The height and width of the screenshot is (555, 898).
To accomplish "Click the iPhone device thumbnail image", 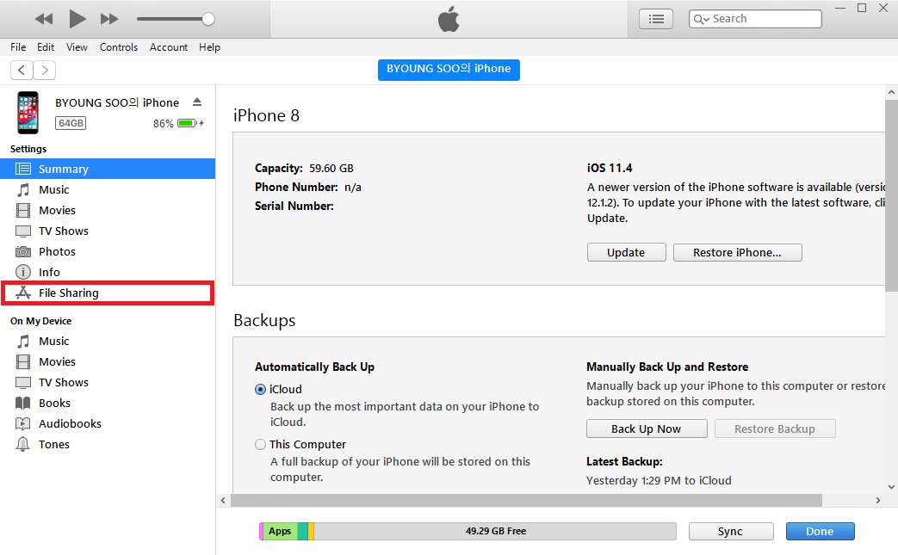I will click(x=28, y=113).
